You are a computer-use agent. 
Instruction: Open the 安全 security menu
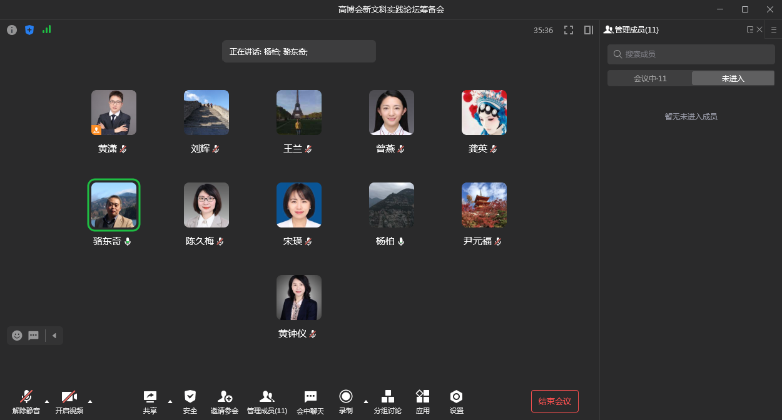click(190, 402)
